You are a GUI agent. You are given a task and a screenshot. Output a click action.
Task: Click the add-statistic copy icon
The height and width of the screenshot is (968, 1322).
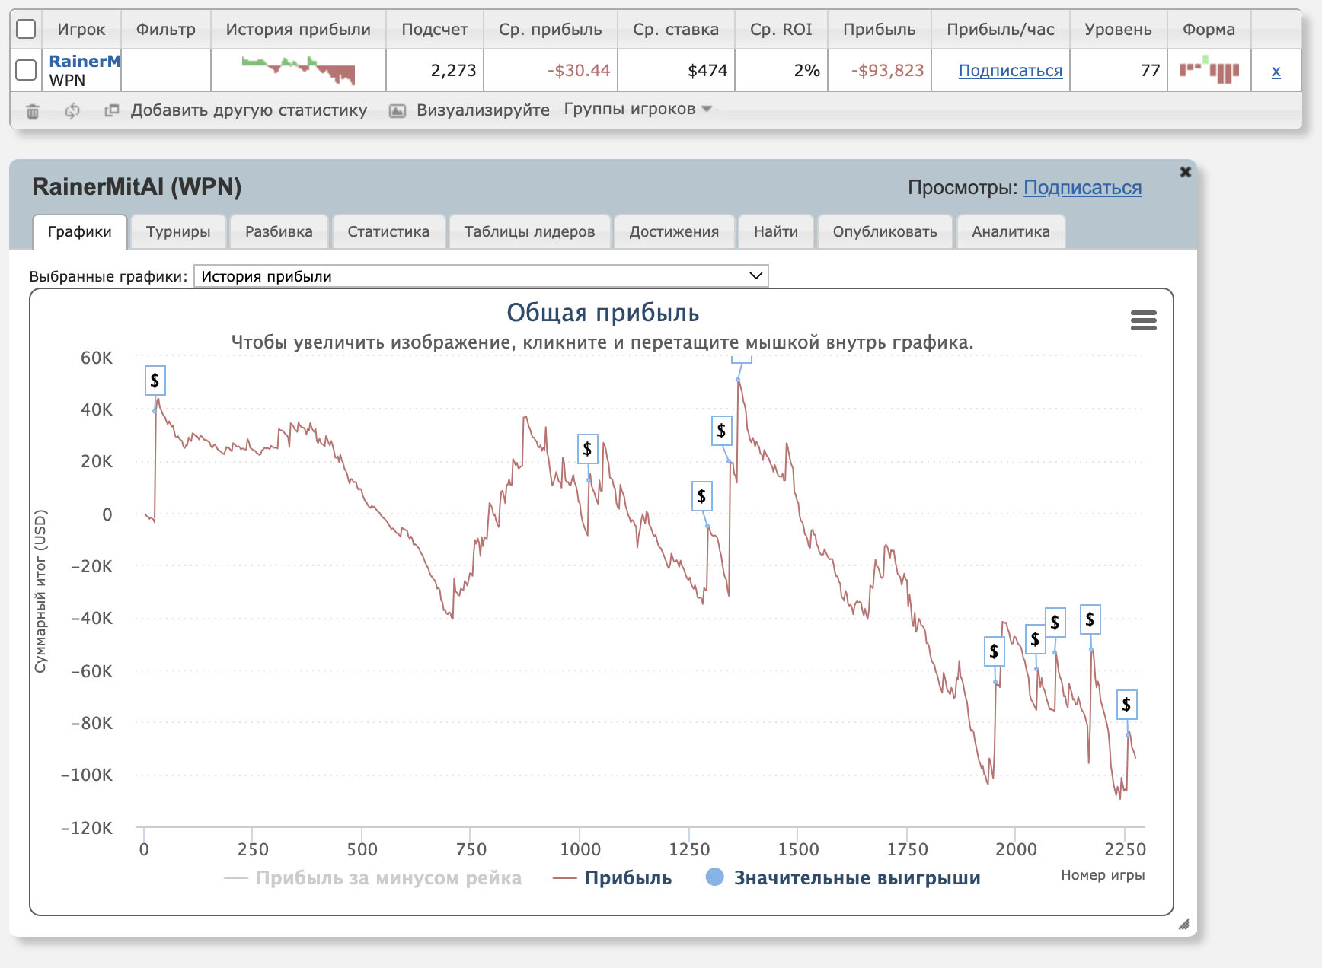[112, 111]
